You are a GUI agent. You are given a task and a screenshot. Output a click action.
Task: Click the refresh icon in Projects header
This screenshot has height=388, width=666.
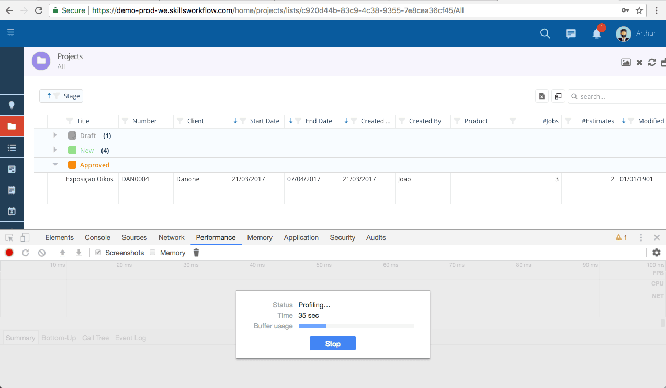[652, 62]
